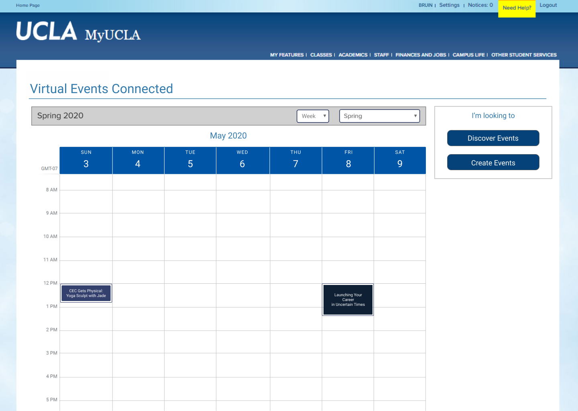Open the OTHER STUDENT SERVICES menu
This screenshot has width=578, height=411.
coord(524,55)
